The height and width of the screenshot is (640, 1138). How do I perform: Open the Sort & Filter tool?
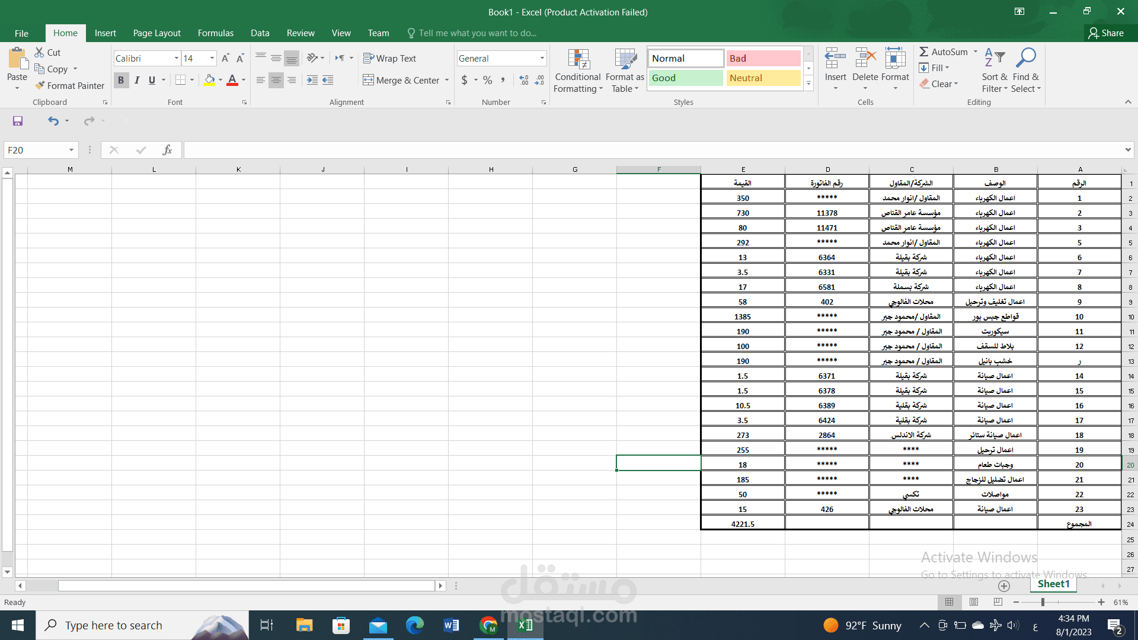tap(994, 71)
